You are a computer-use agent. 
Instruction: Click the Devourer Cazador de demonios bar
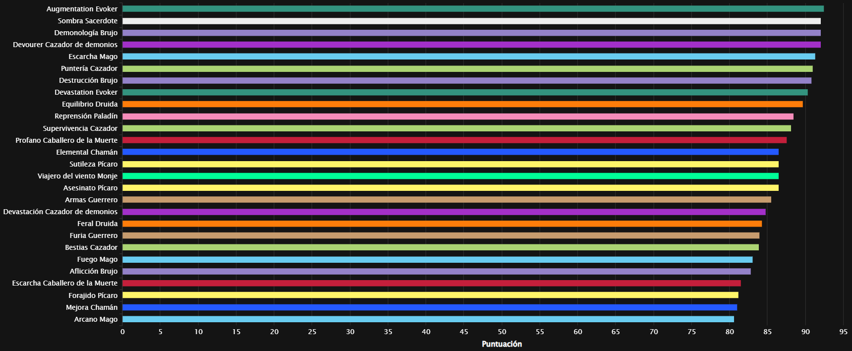[x=471, y=45]
